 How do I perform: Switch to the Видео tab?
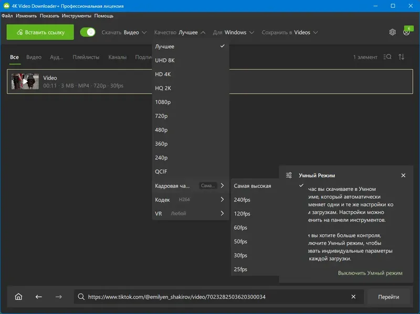coord(34,57)
